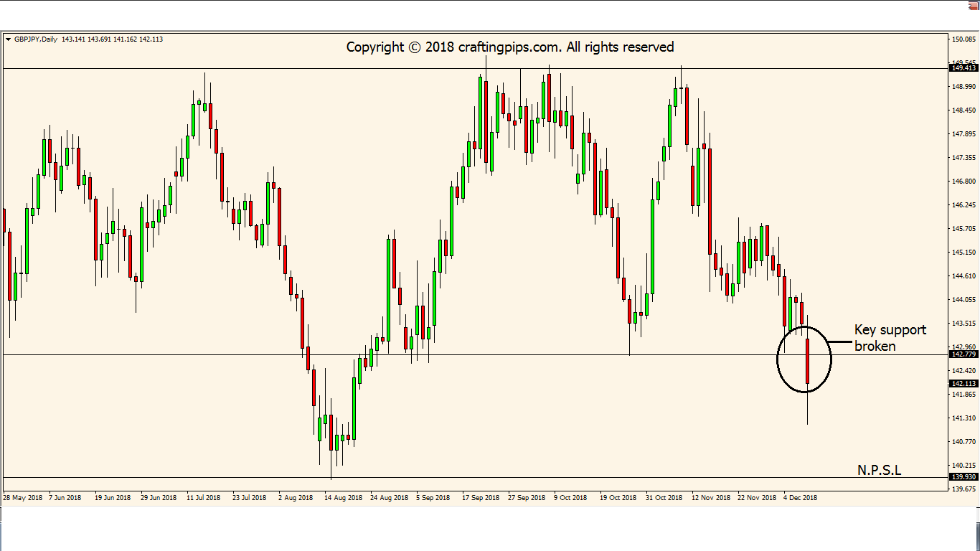
Task: Click the open value 143.141
Action: tap(74, 39)
